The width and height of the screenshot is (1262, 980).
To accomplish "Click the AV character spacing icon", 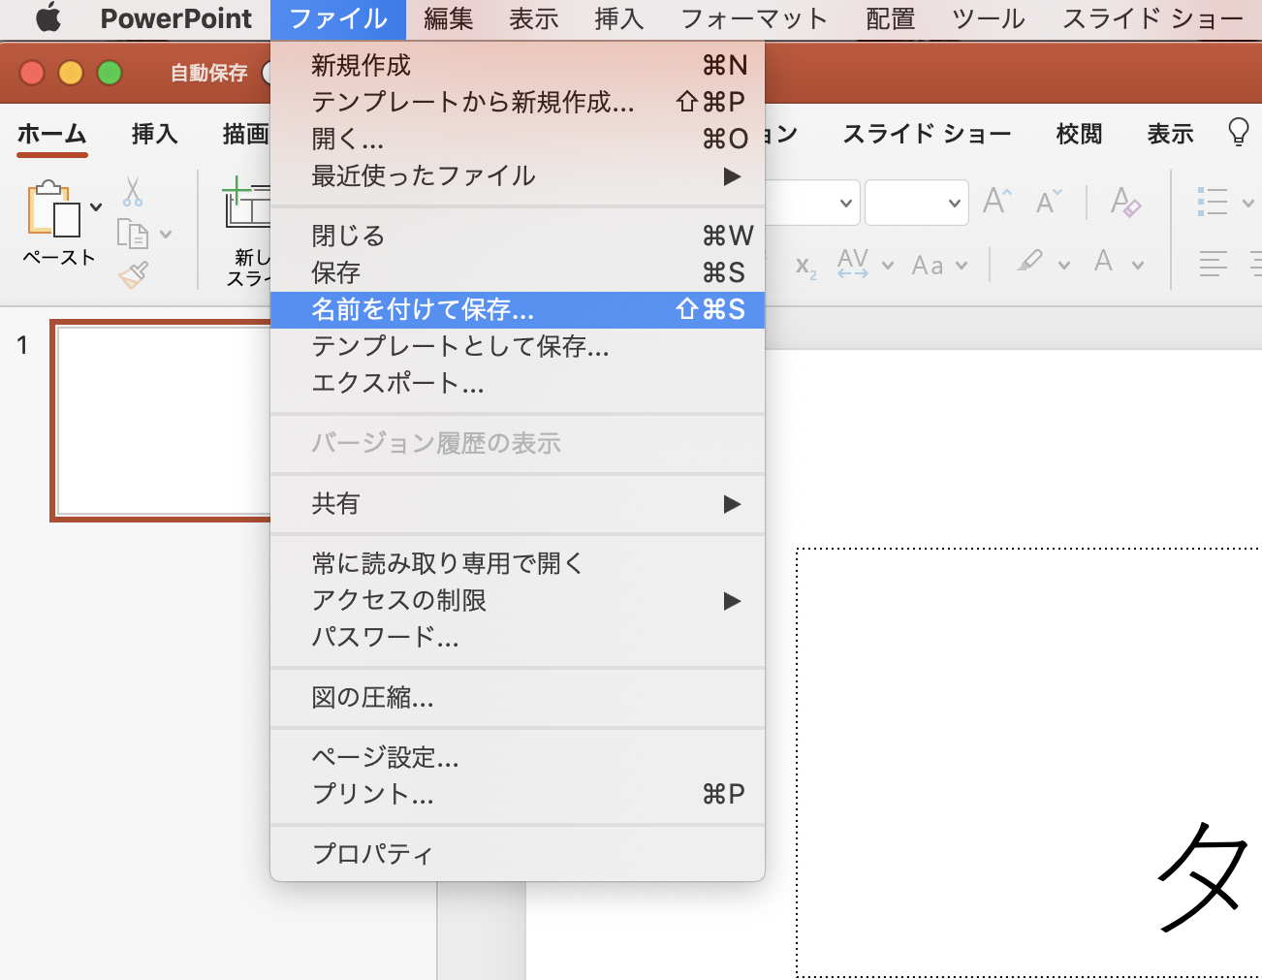I will (853, 263).
